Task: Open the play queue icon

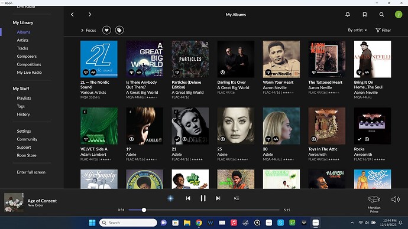Action: pos(237,198)
